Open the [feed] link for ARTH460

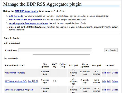point(30,81)
